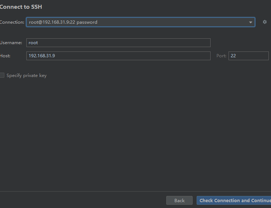This screenshot has width=271, height=208.
Task: Enable Specify private key checkbox
Action: 2,76
